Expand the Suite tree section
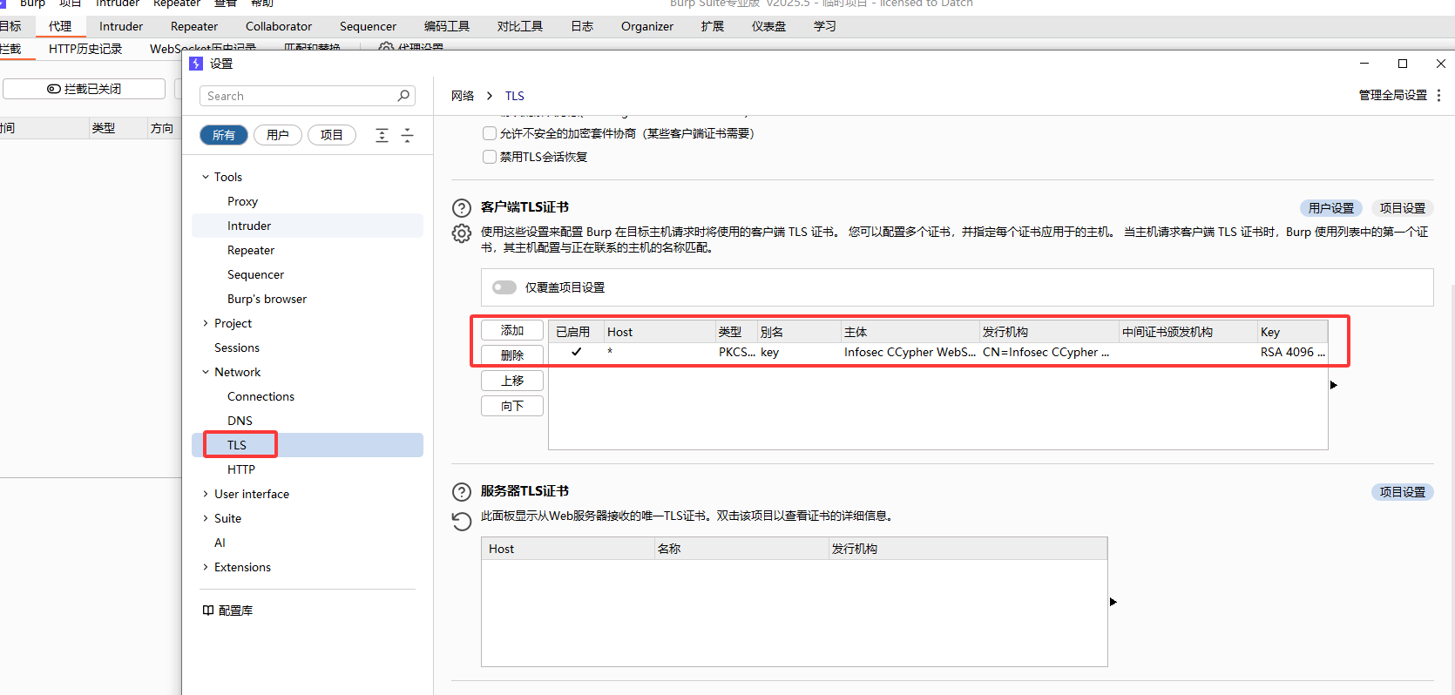 (x=206, y=518)
